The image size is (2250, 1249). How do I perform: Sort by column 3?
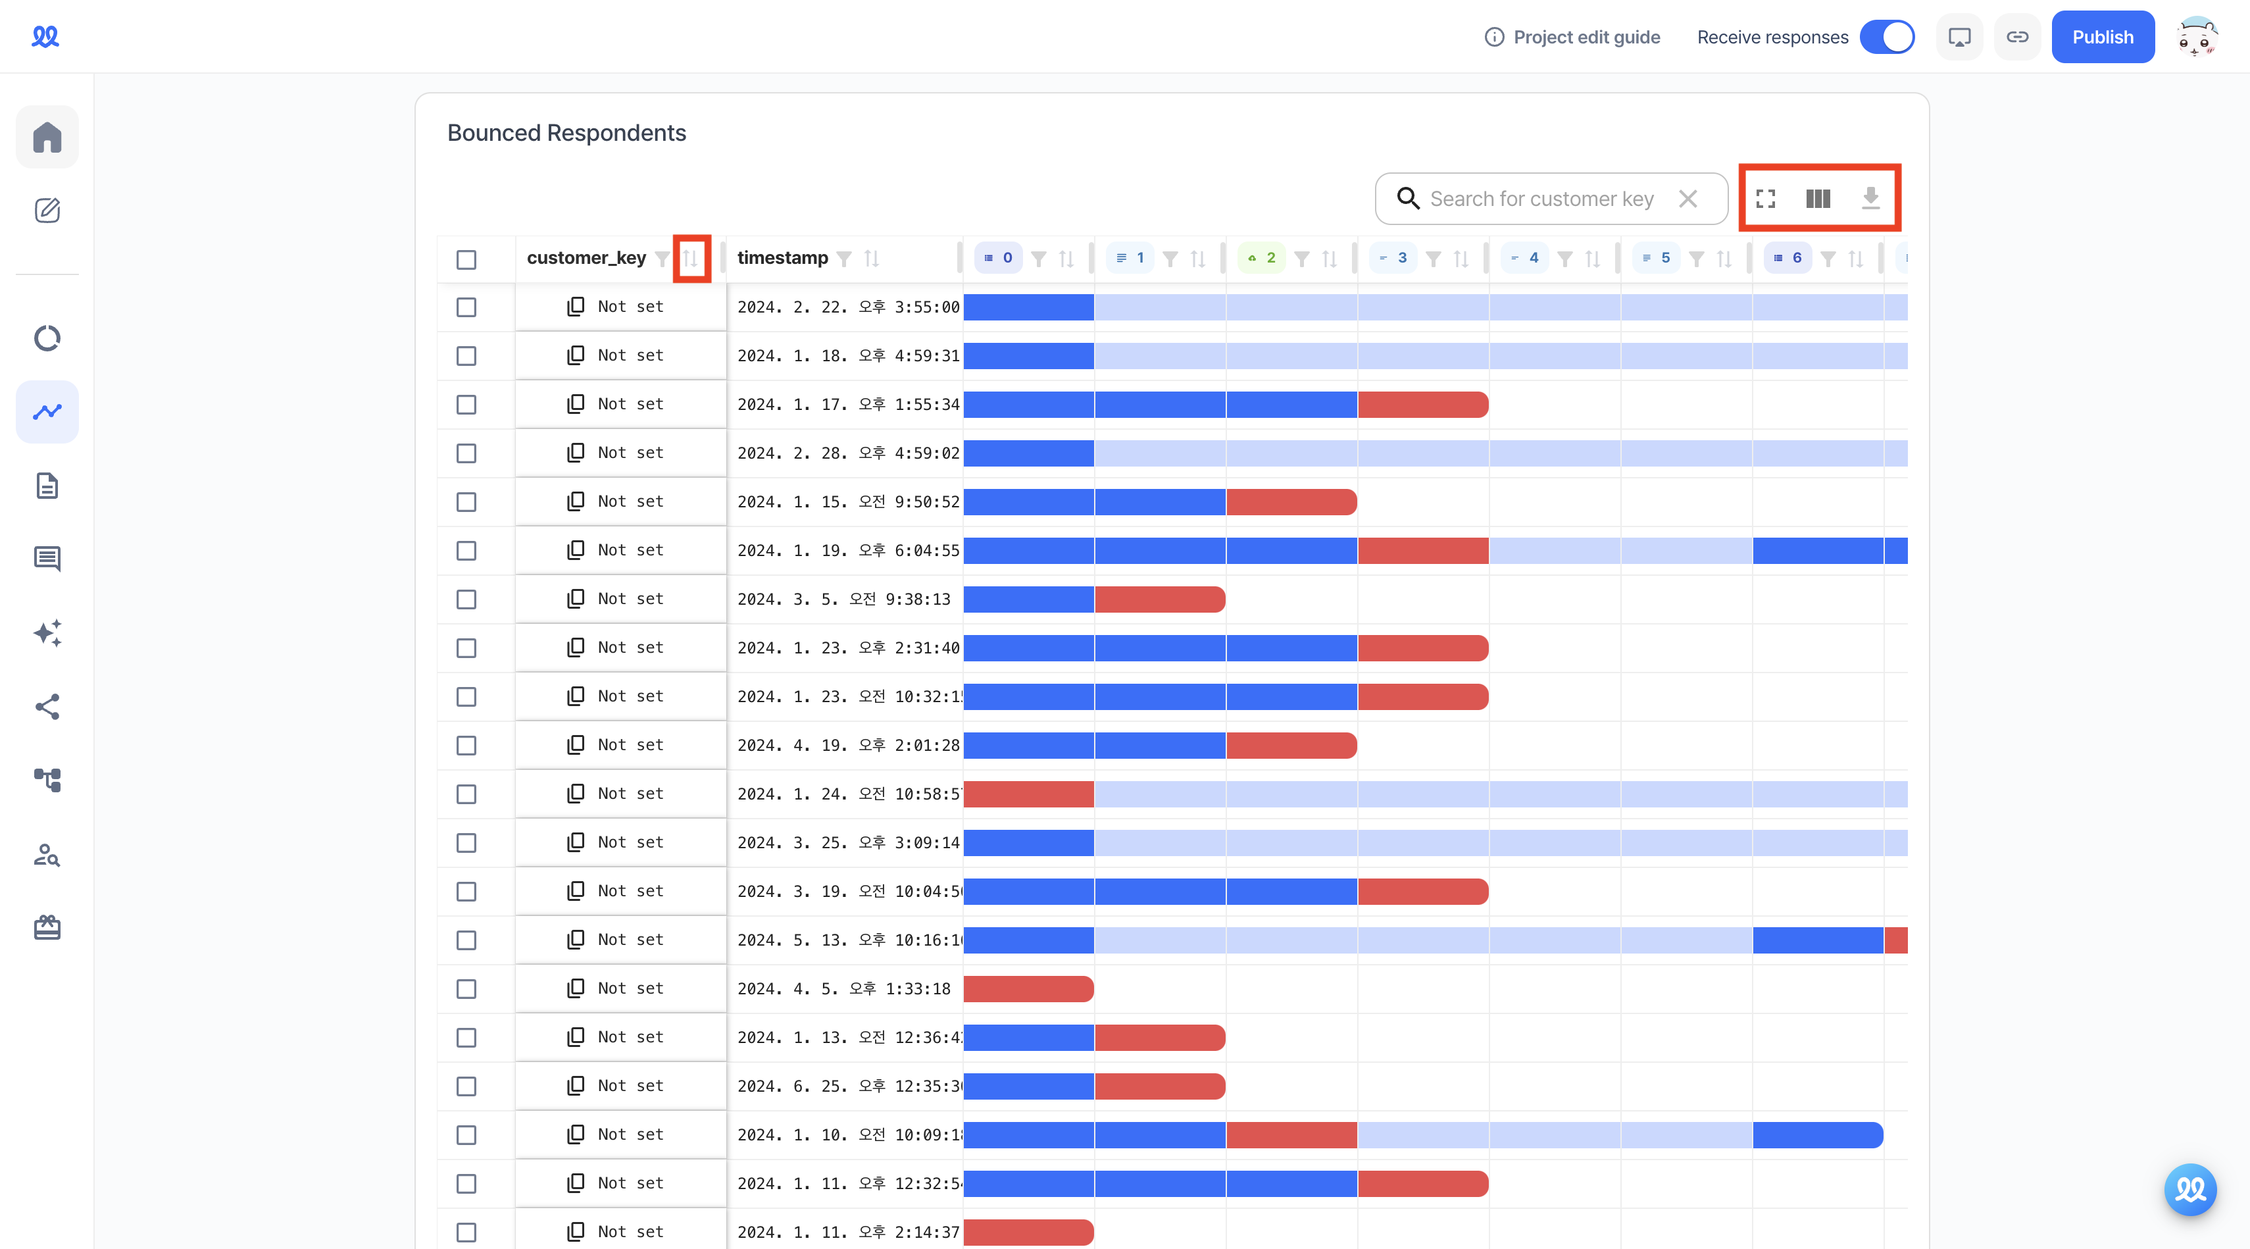pos(1461,259)
